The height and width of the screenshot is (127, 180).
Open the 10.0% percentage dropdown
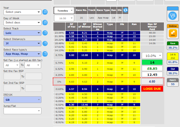(x=152, y=56)
